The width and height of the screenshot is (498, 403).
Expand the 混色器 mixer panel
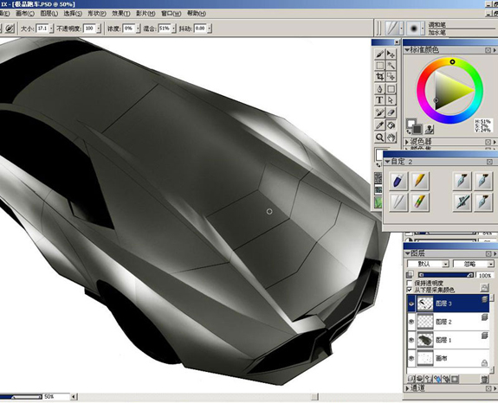click(x=407, y=142)
